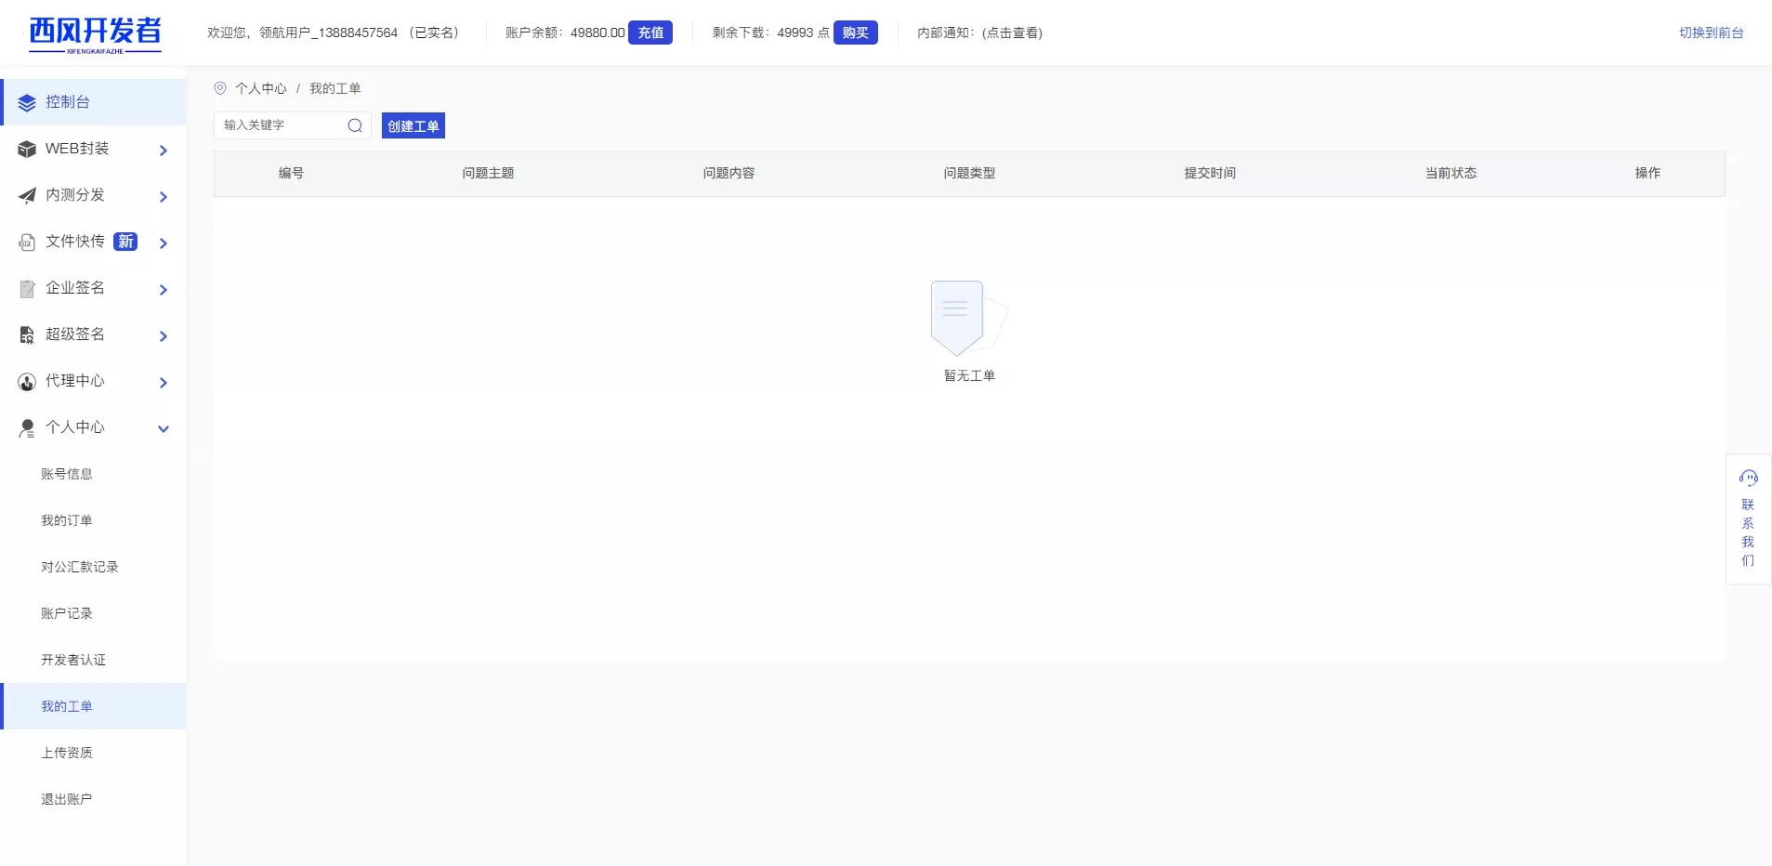The image size is (1772, 866).
Task: Select the 控制台 console icon in sidebar
Action: [25, 102]
